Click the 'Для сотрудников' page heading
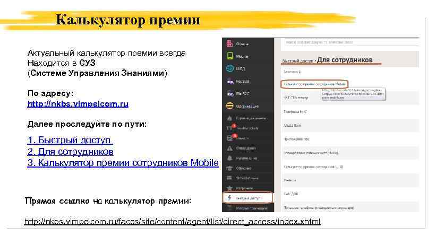 click(345, 60)
